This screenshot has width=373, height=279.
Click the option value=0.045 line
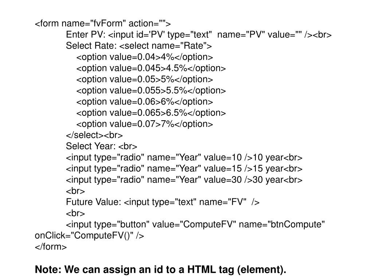[151, 68]
